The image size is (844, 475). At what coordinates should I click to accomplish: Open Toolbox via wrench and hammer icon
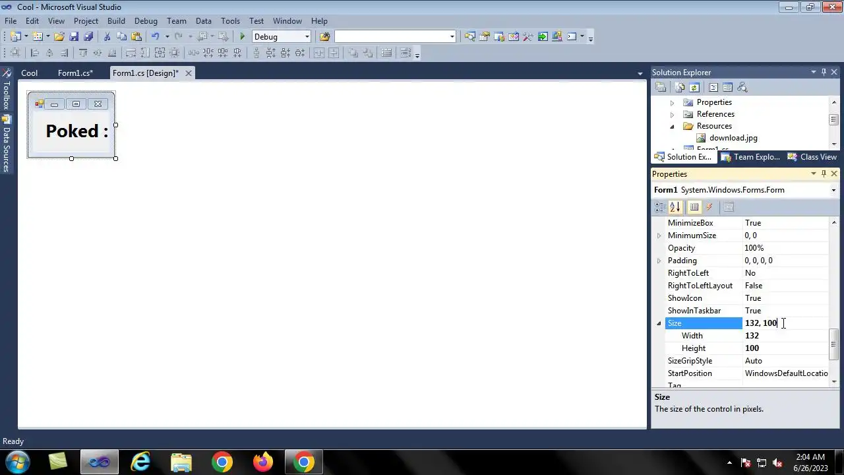click(x=528, y=37)
